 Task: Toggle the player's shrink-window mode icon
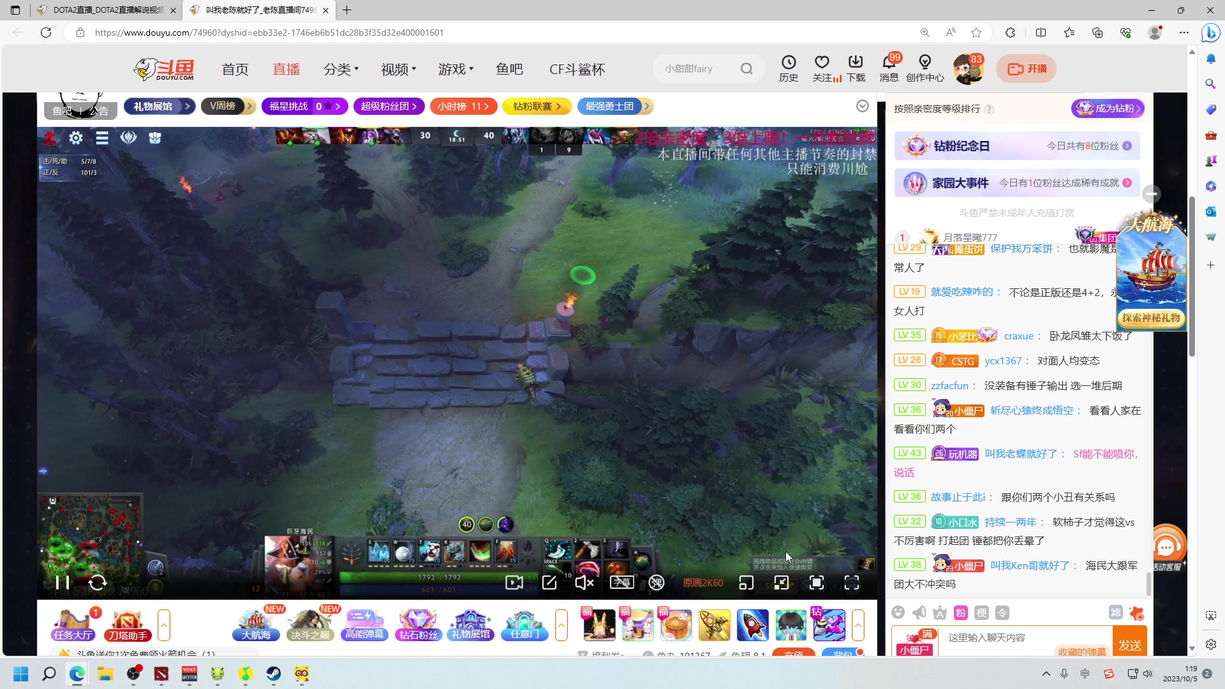coord(782,582)
